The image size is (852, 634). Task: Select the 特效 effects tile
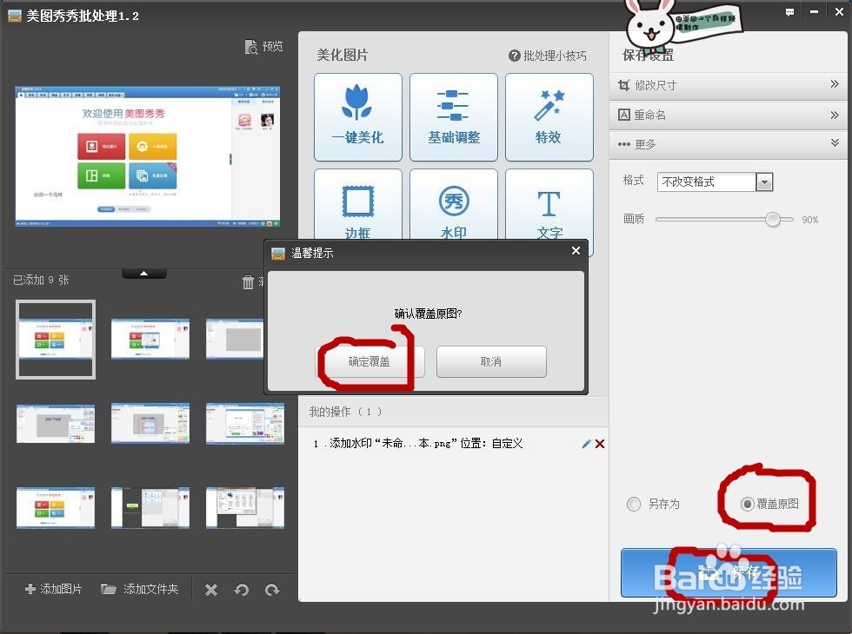(549, 117)
